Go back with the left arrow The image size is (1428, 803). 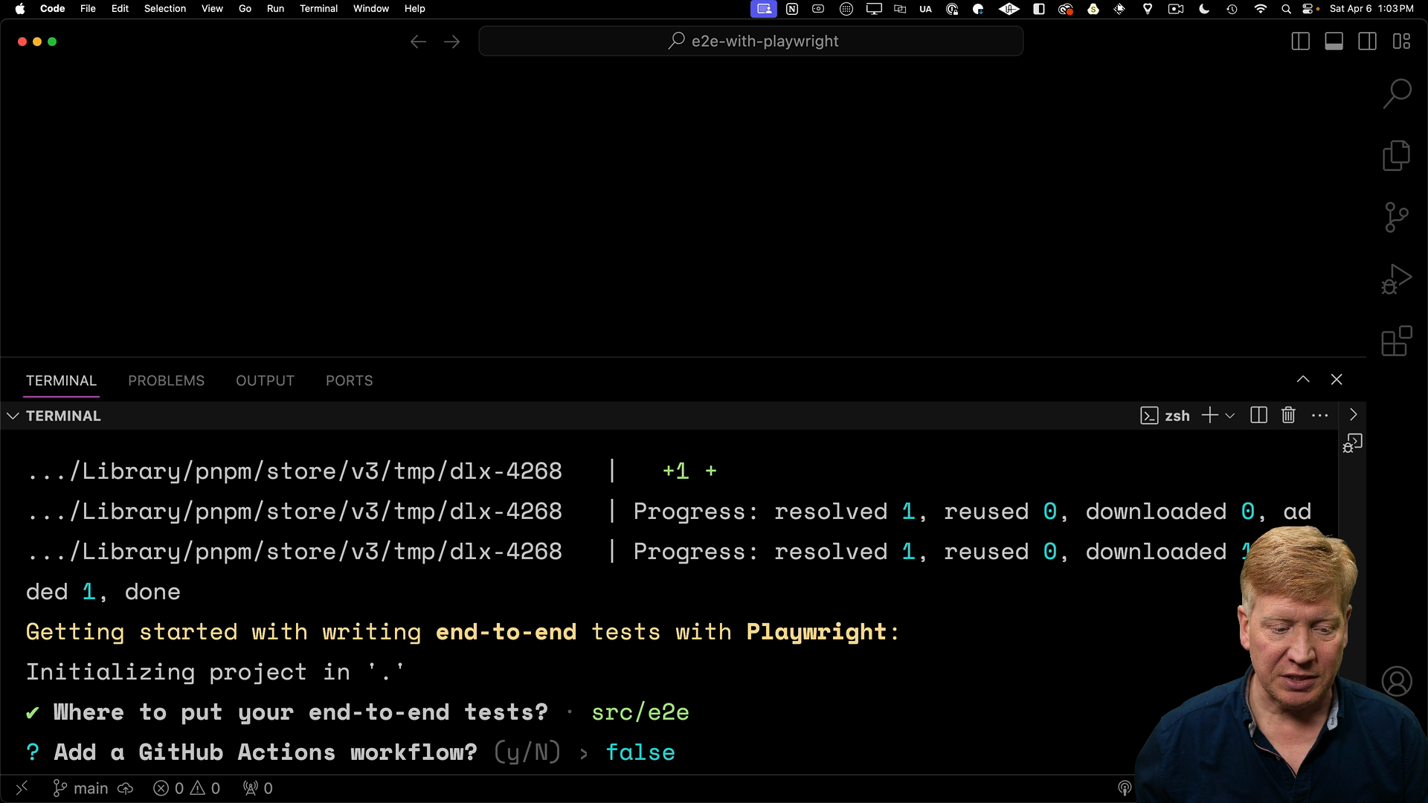click(x=418, y=42)
